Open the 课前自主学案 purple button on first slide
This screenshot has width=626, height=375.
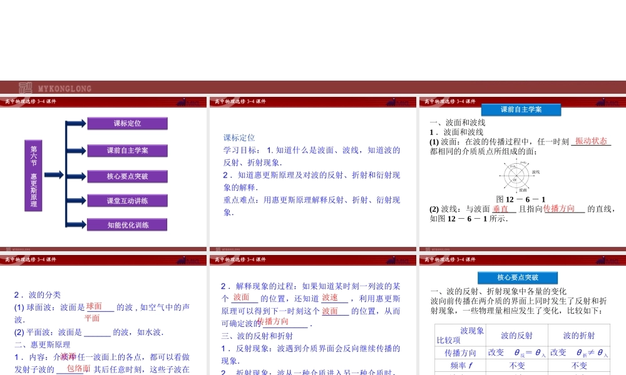pyautogui.click(x=127, y=150)
